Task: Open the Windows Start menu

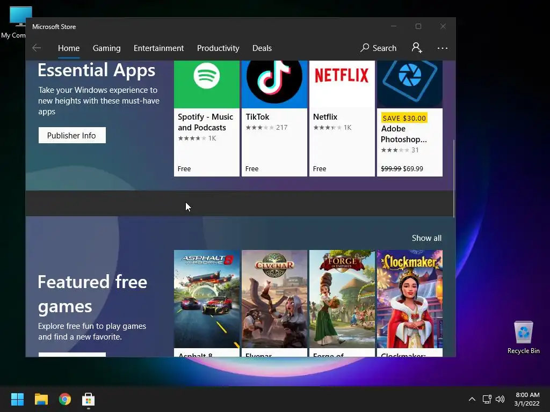Action: tap(17, 399)
